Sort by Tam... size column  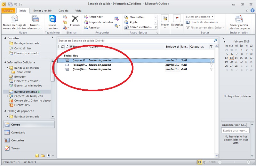(x=185, y=47)
